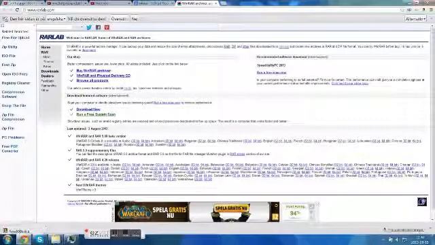Open the Open ISO Files related search
Screen dimensions: 435x245
pos(15,74)
